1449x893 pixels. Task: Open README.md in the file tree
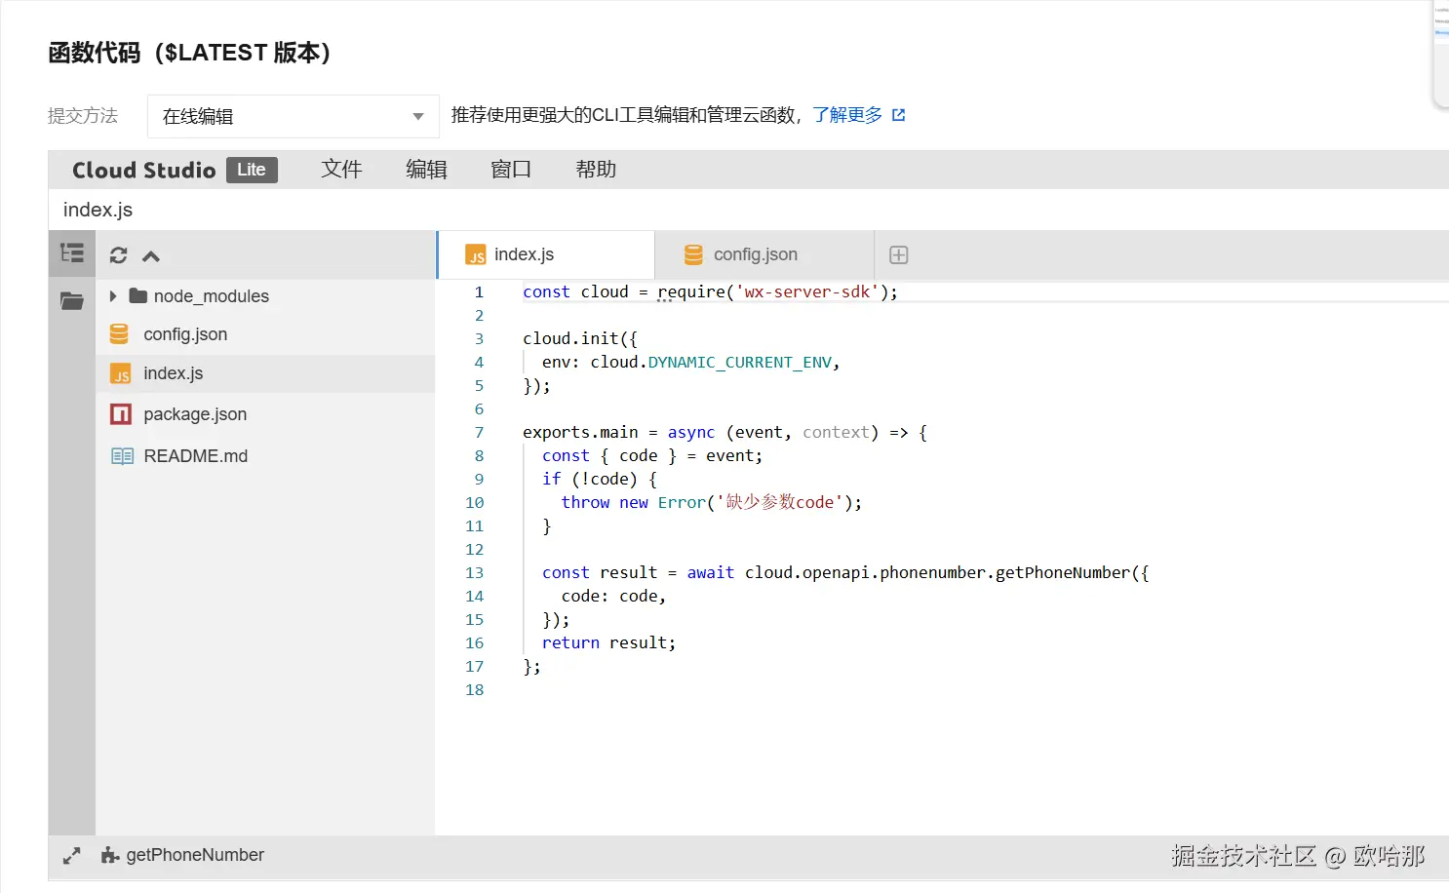195,456
